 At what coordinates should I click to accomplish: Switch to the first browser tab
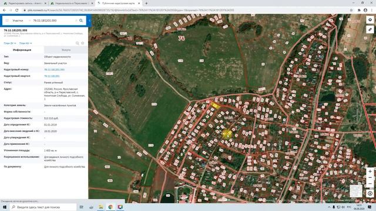(25, 4)
